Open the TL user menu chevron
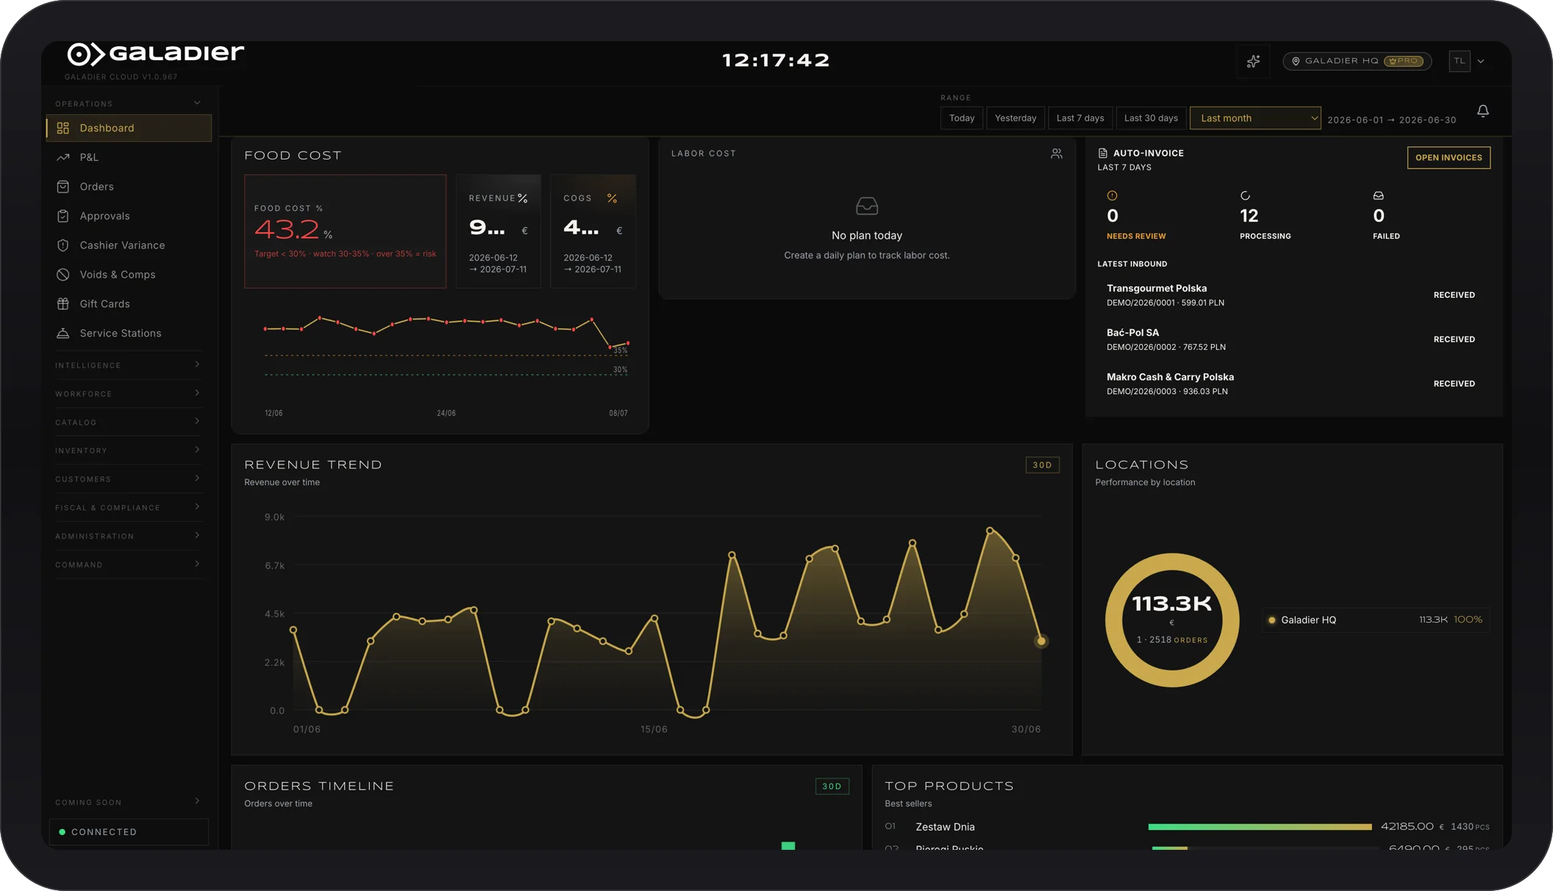The width and height of the screenshot is (1553, 891). (1481, 61)
